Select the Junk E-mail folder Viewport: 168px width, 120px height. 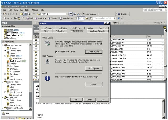coord(15,61)
